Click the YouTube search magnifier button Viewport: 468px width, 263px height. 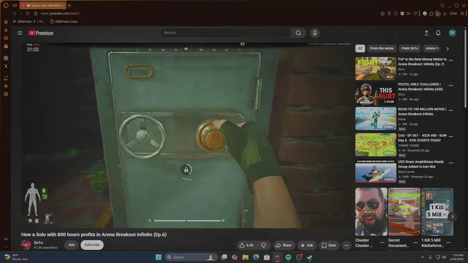(298, 33)
